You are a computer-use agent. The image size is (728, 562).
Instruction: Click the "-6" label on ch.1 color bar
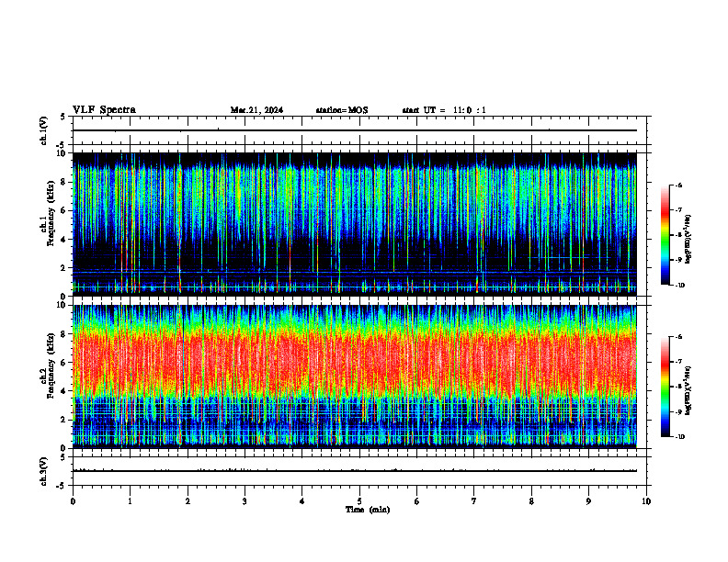pos(678,185)
